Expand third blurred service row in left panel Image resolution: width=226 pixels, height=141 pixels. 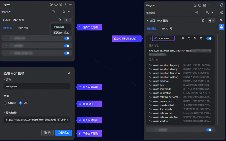click(x=6, y=53)
